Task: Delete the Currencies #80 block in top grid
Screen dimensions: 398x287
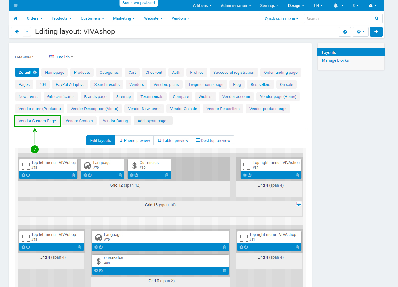Action: [167, 175]
